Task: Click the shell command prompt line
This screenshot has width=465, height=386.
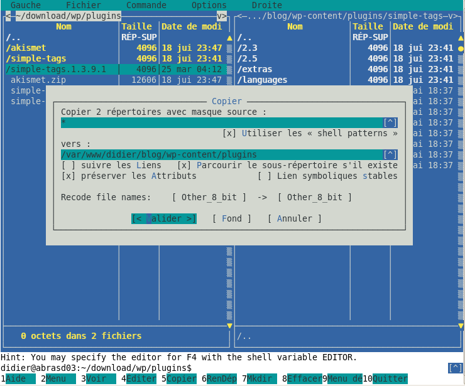Action: [224, 368]
